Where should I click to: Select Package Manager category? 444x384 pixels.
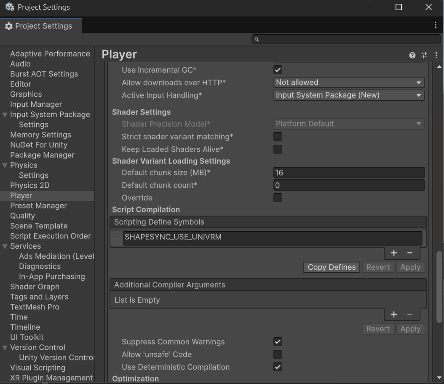coord(42,155)
